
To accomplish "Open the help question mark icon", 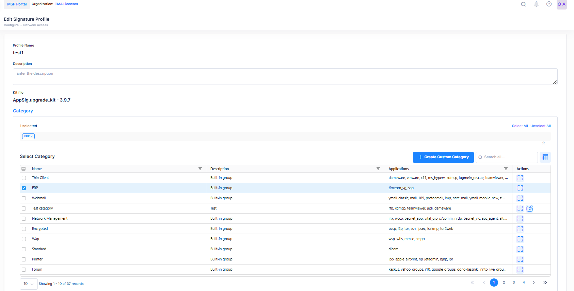I will point(549,4).
